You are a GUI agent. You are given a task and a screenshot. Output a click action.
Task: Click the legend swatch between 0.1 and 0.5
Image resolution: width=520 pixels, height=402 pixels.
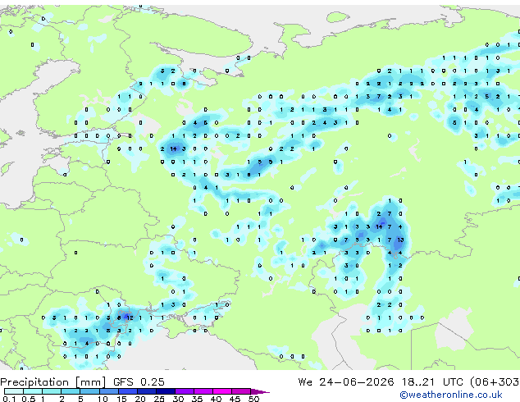14,391
